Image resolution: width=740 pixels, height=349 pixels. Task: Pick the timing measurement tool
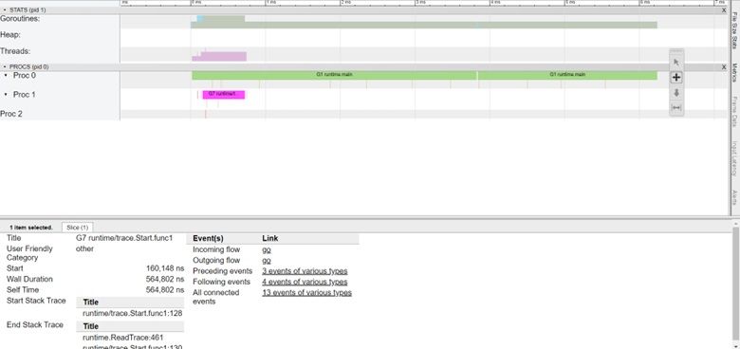coord(676,108)
